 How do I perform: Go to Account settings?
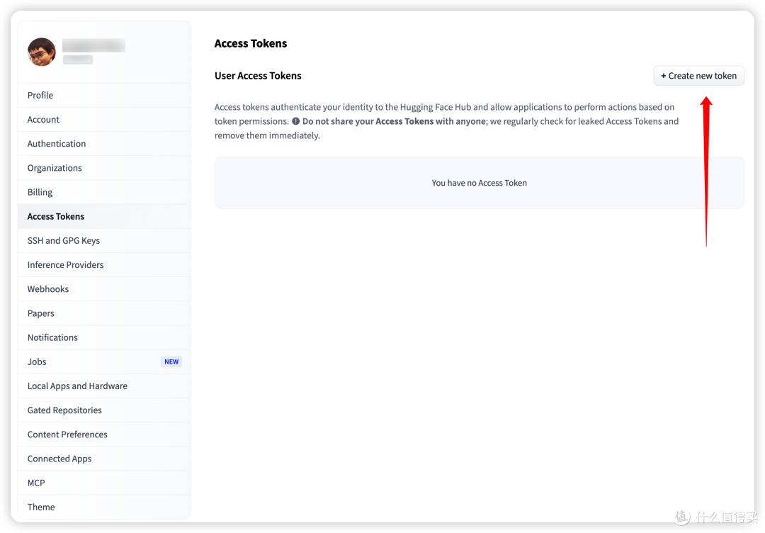point(104,120)
